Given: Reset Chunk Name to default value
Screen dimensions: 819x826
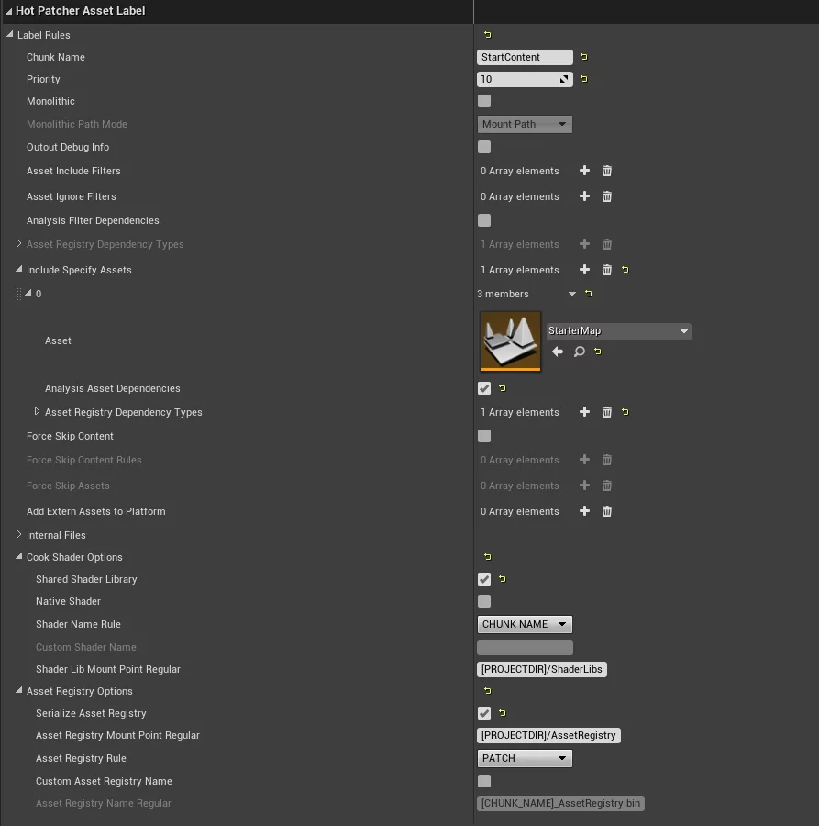Looking at the screenshot, I should coord(584,57).
